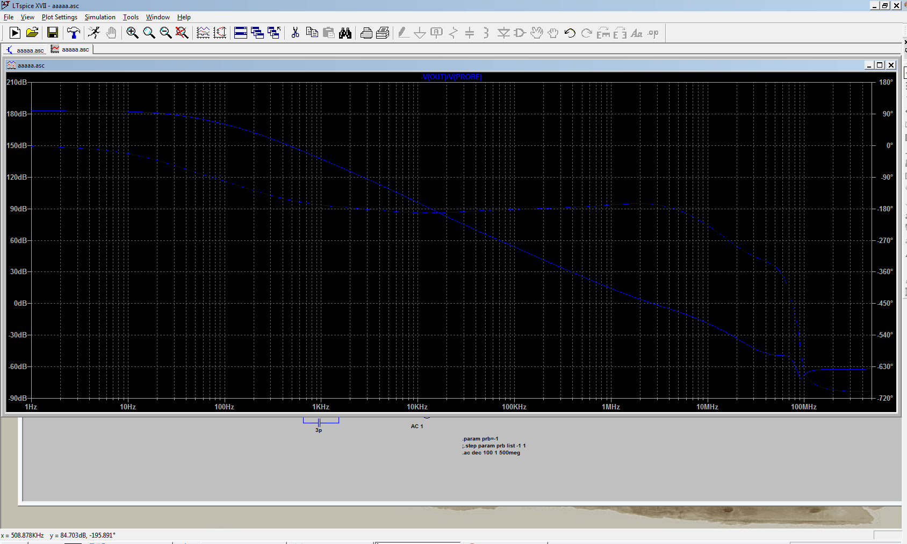Click Close all windows icon

click(x=274, y=33)
